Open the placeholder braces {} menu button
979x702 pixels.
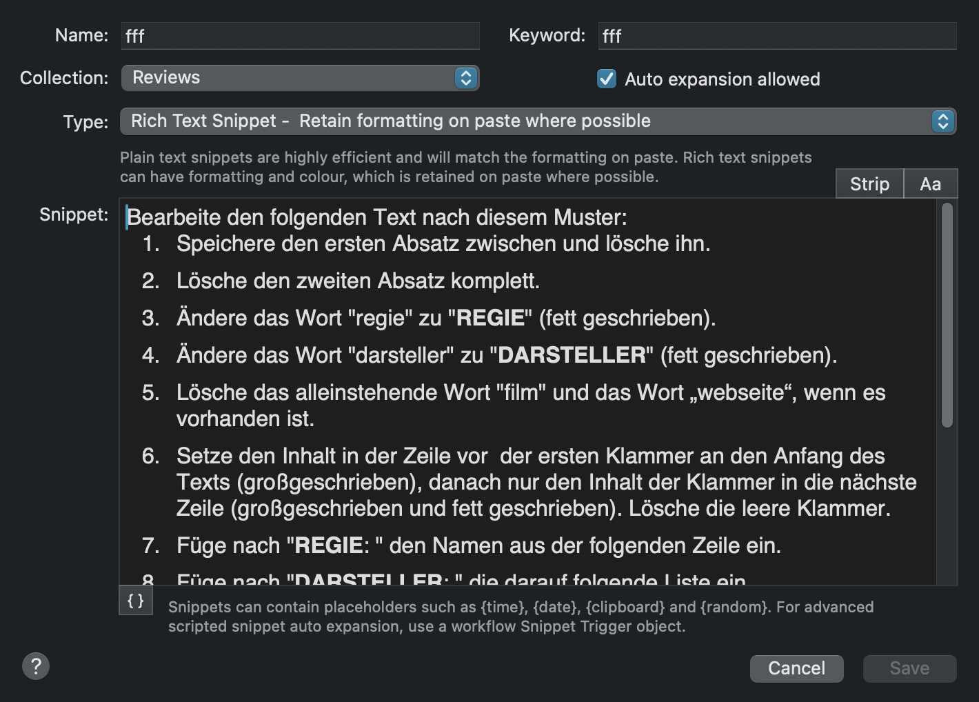click(x=136, y=600)
